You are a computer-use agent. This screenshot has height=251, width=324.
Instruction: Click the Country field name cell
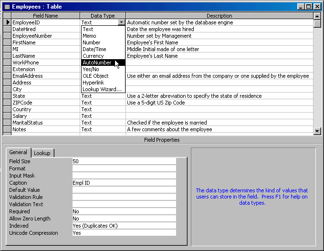pos(46,109)
